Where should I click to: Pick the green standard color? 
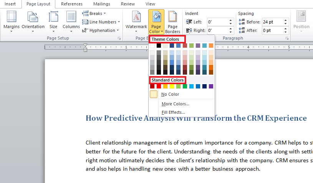[x=185, y=86]
